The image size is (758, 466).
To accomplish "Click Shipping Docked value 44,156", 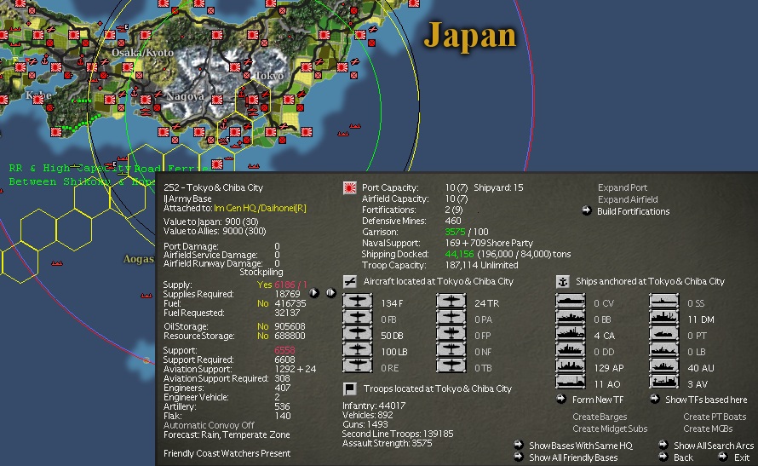I will tap(459, 254).
